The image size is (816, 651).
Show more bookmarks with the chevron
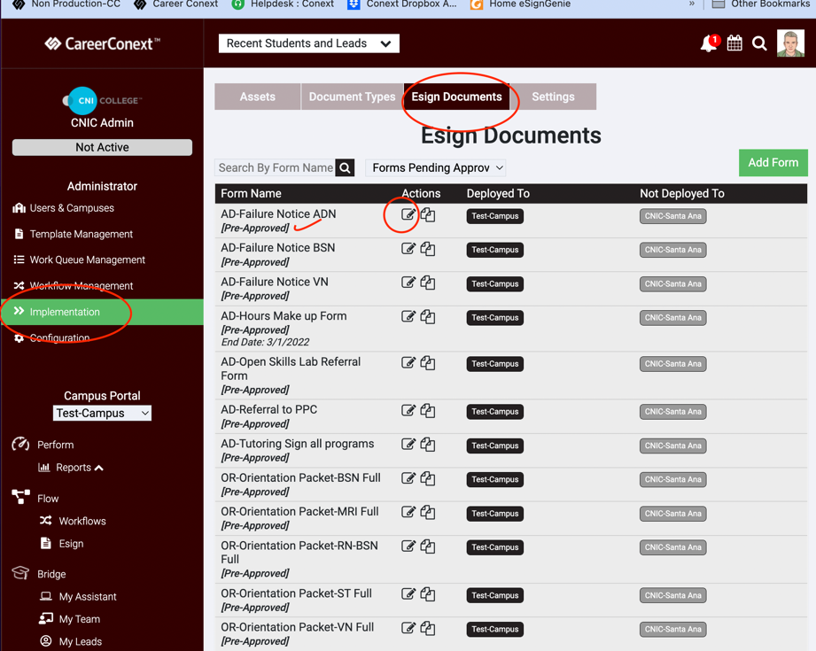click(x=692, y=4)
